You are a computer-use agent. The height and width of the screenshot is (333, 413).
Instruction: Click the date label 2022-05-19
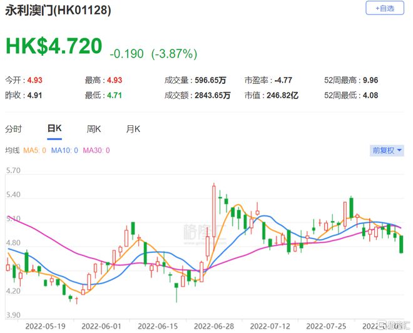[45, 326]
